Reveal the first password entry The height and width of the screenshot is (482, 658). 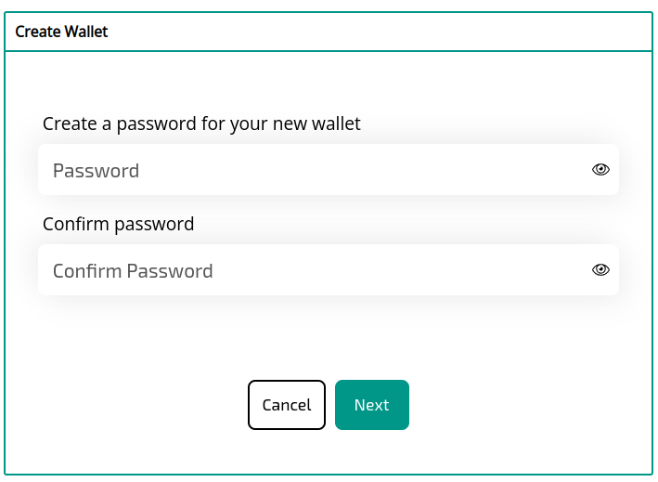(x=600, y=170)
